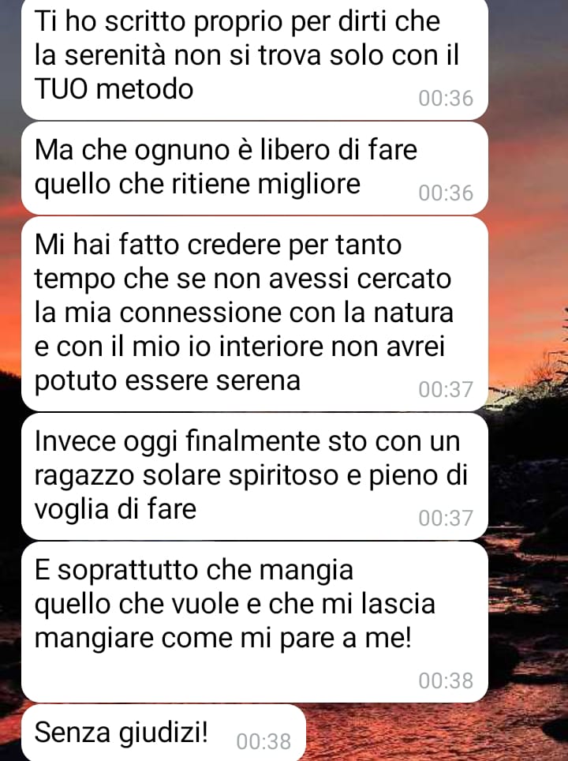Screen dimensions: 568x761
Task: Tap the message ending "TUO metodo"
Action: (x=255, y=58)
